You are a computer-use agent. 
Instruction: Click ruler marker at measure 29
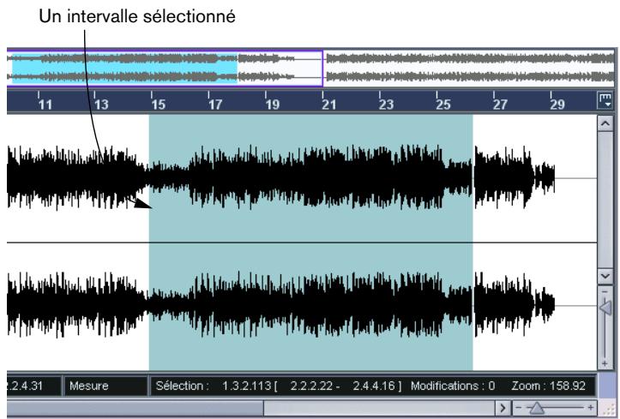click(557, 105)
